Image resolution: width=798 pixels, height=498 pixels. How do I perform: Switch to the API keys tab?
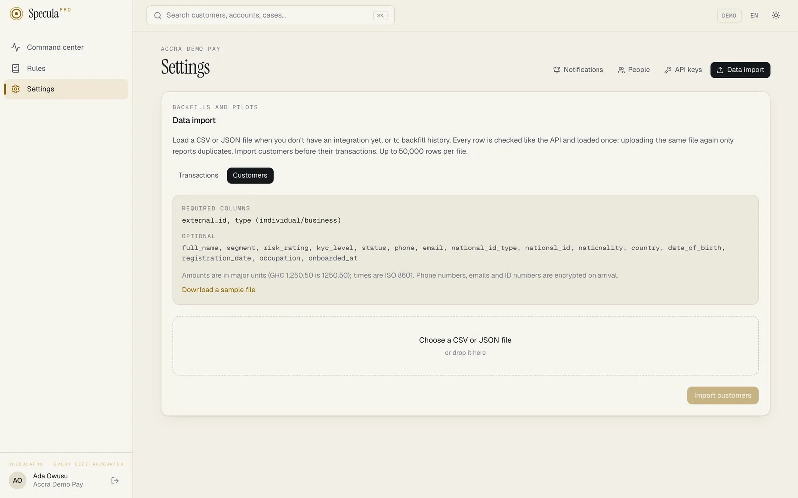(683, 70)
